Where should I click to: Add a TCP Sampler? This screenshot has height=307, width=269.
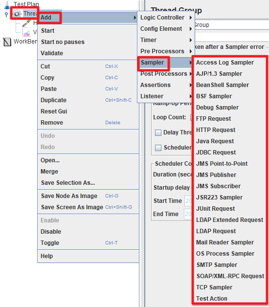tap(230, 287)
